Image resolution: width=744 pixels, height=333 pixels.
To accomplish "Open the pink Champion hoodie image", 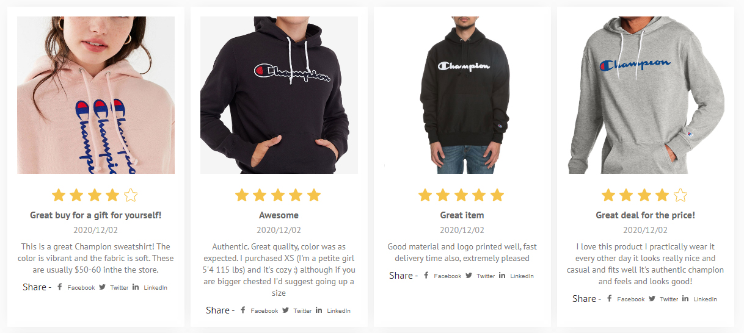I will (96, 95).
